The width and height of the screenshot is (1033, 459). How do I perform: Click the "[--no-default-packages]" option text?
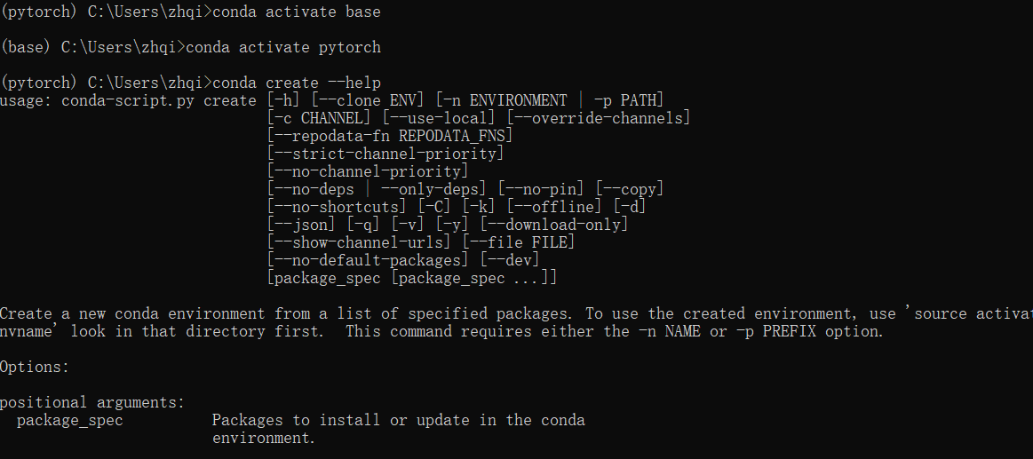[368, 260]
